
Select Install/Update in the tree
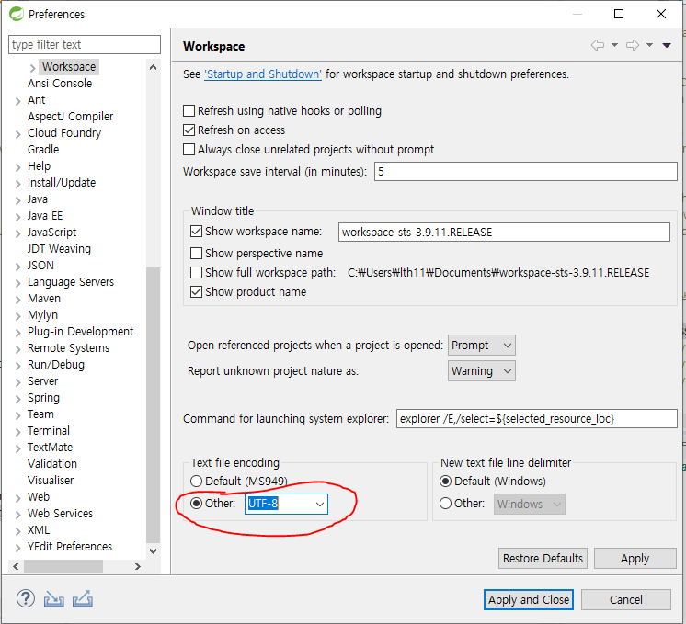62,182
